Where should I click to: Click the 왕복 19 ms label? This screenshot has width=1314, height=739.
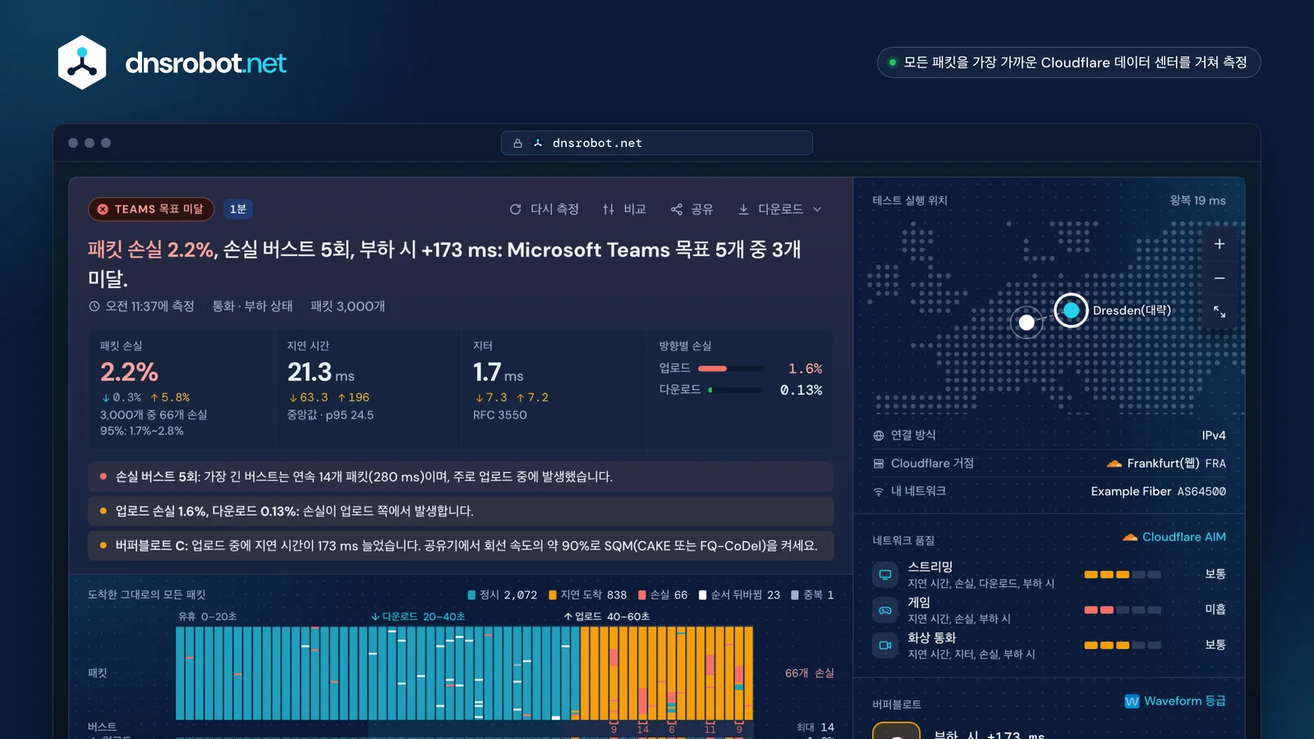[x=1197, y=200]
